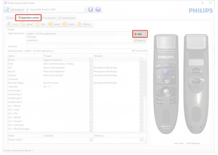
Task: Open the Pressed ellipsis button for Play Stop Toggle
Action: (91, 83)
